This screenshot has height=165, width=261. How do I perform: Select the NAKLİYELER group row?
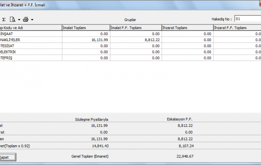pyautogui.click(x=31, y=40)
